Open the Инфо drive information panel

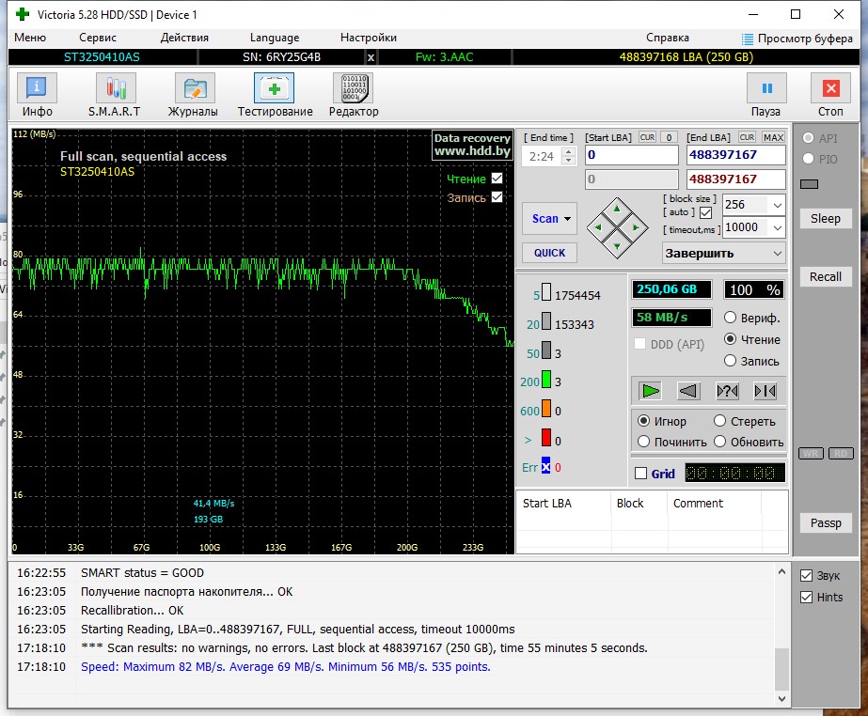37,95
